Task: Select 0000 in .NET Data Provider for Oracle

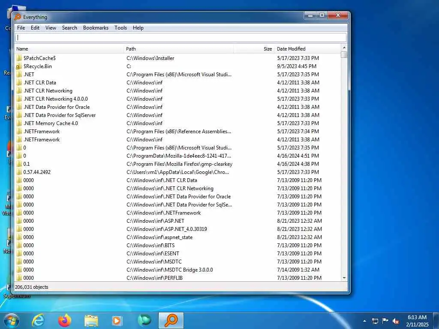Action: tap(29, 196)
